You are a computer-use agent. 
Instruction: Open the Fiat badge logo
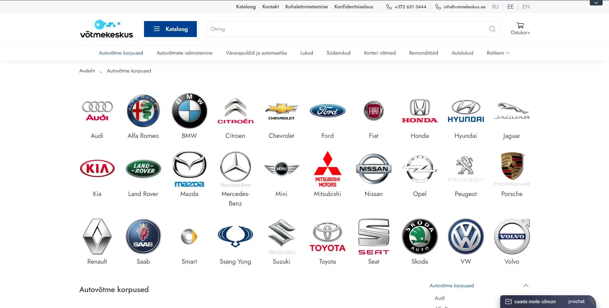(374, 111)
